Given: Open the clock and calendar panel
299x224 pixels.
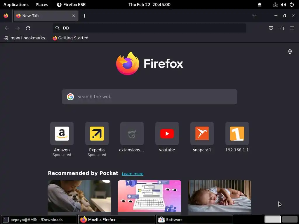Looking at the screenshot, I should tap(149, 5).
